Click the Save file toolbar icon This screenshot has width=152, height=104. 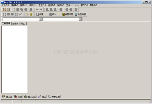point(18,10)
